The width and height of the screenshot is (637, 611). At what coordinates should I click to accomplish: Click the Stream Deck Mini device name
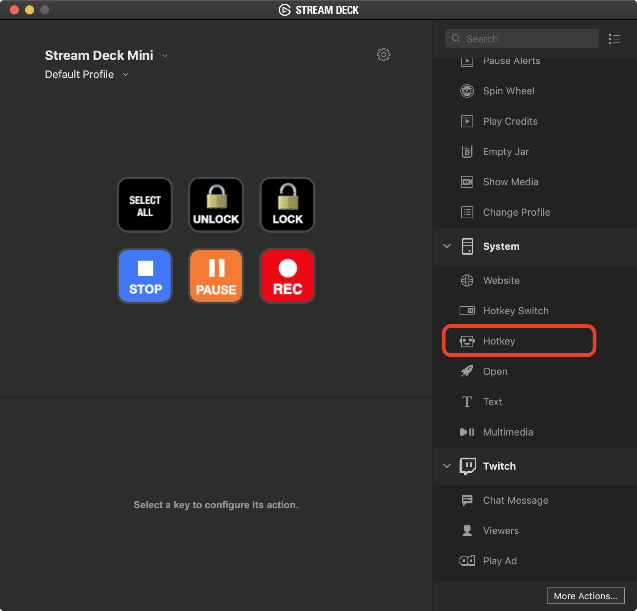pyautogui.click(x=99, y=56)
